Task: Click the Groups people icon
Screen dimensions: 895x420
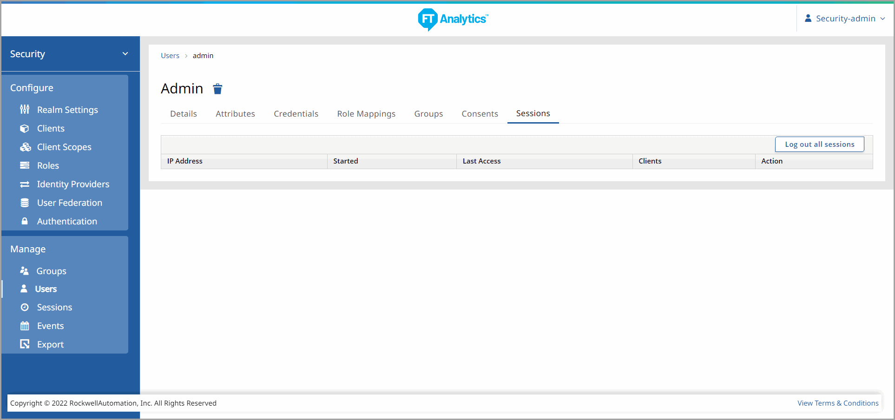Action: [25, 270]
